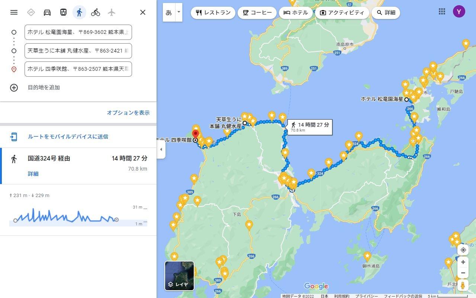This screenshot has width=476, height=298.
Task: Switch to cycling directions mode
Action: pyautogui.click(x=96, y=12)
